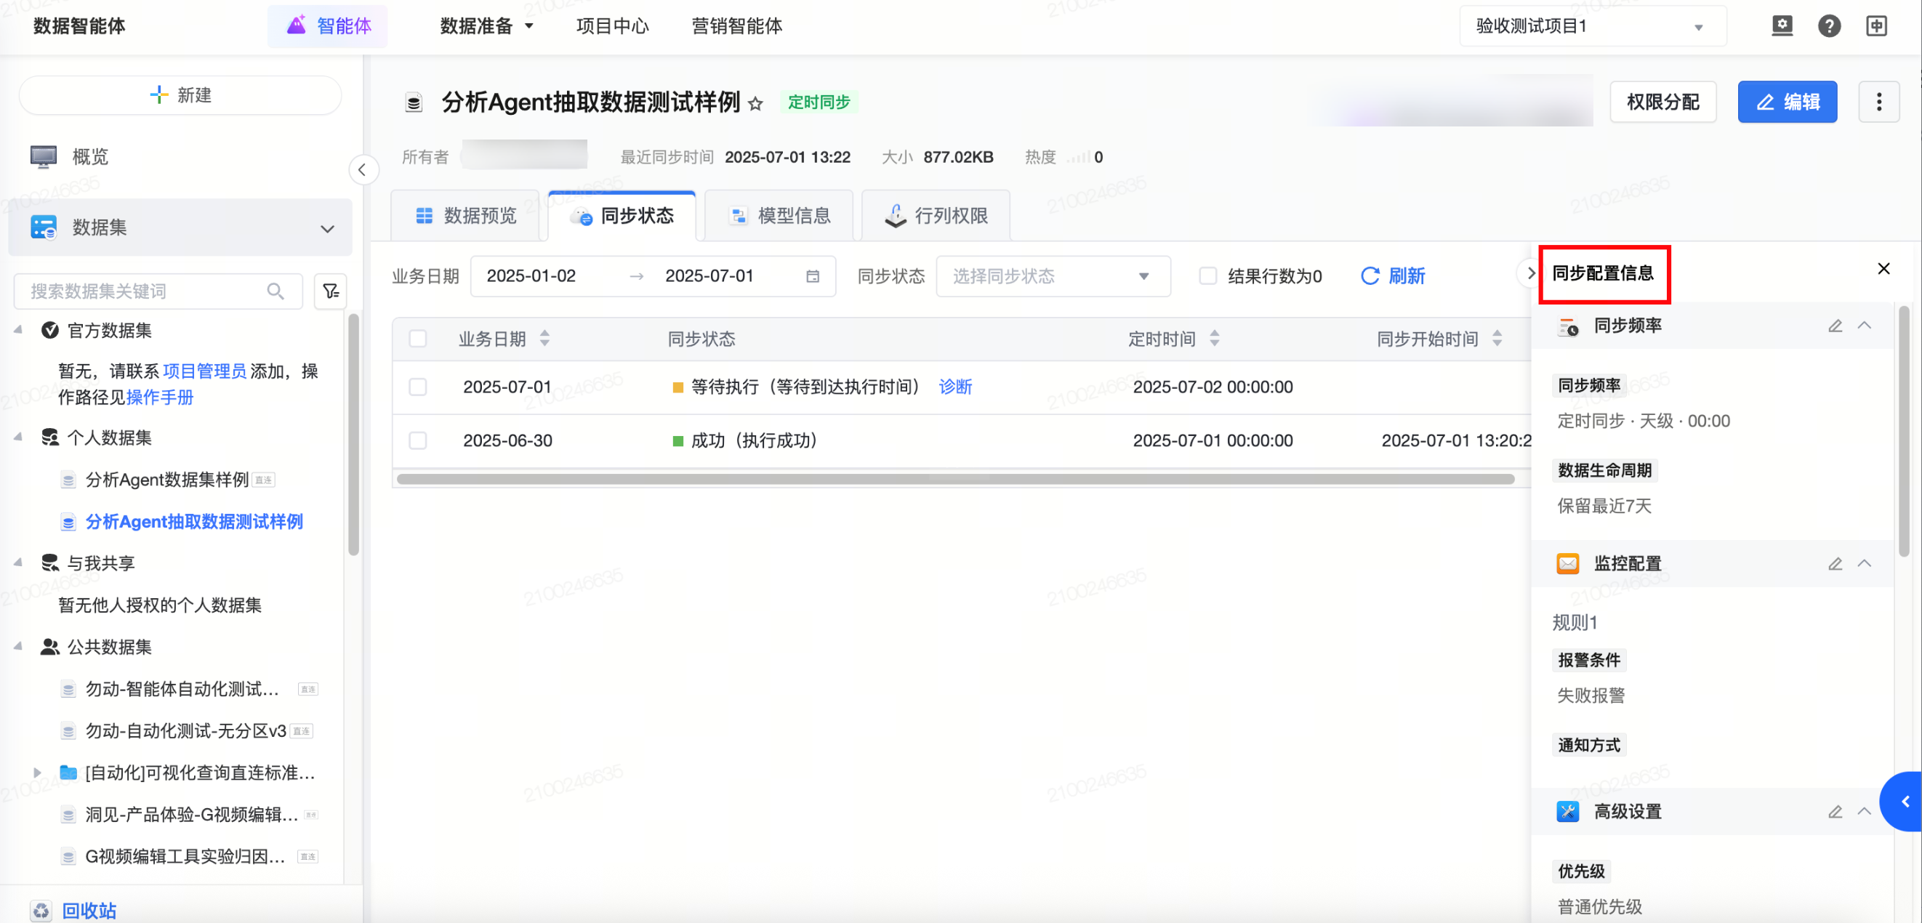Collapse the 高级设置 section chevron
Screen dimensions: 1922x923
[1864, 811]
